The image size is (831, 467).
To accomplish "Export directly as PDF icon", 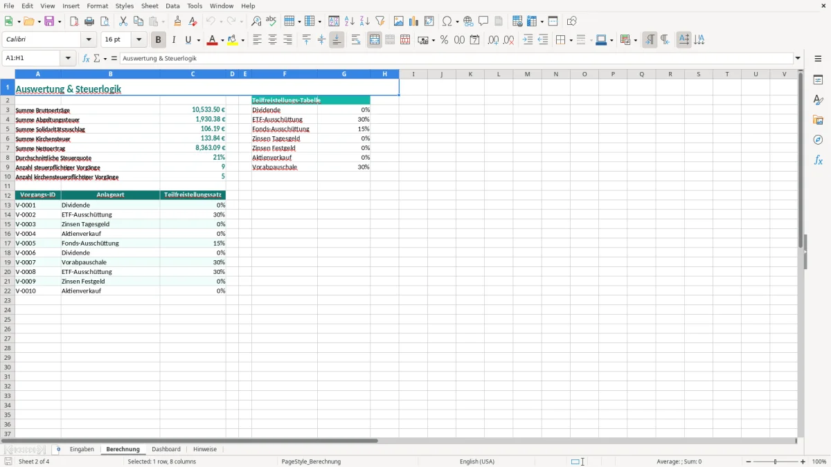I will coord(74,21).
